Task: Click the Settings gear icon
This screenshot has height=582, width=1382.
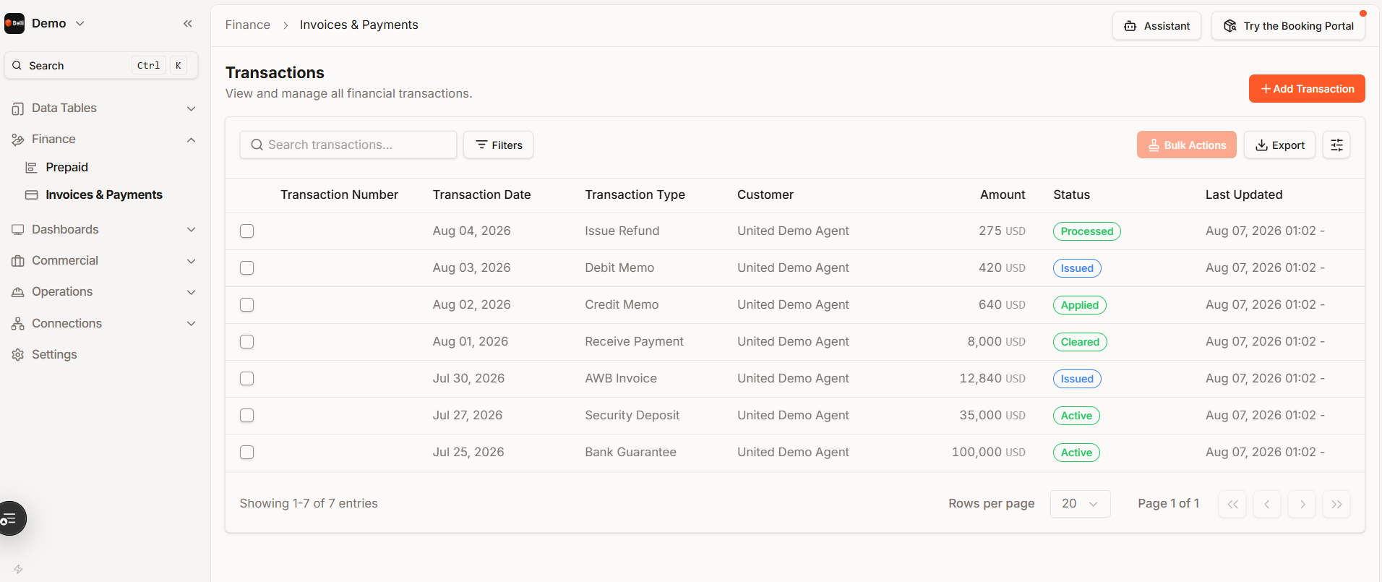Action: coord(18,355)
